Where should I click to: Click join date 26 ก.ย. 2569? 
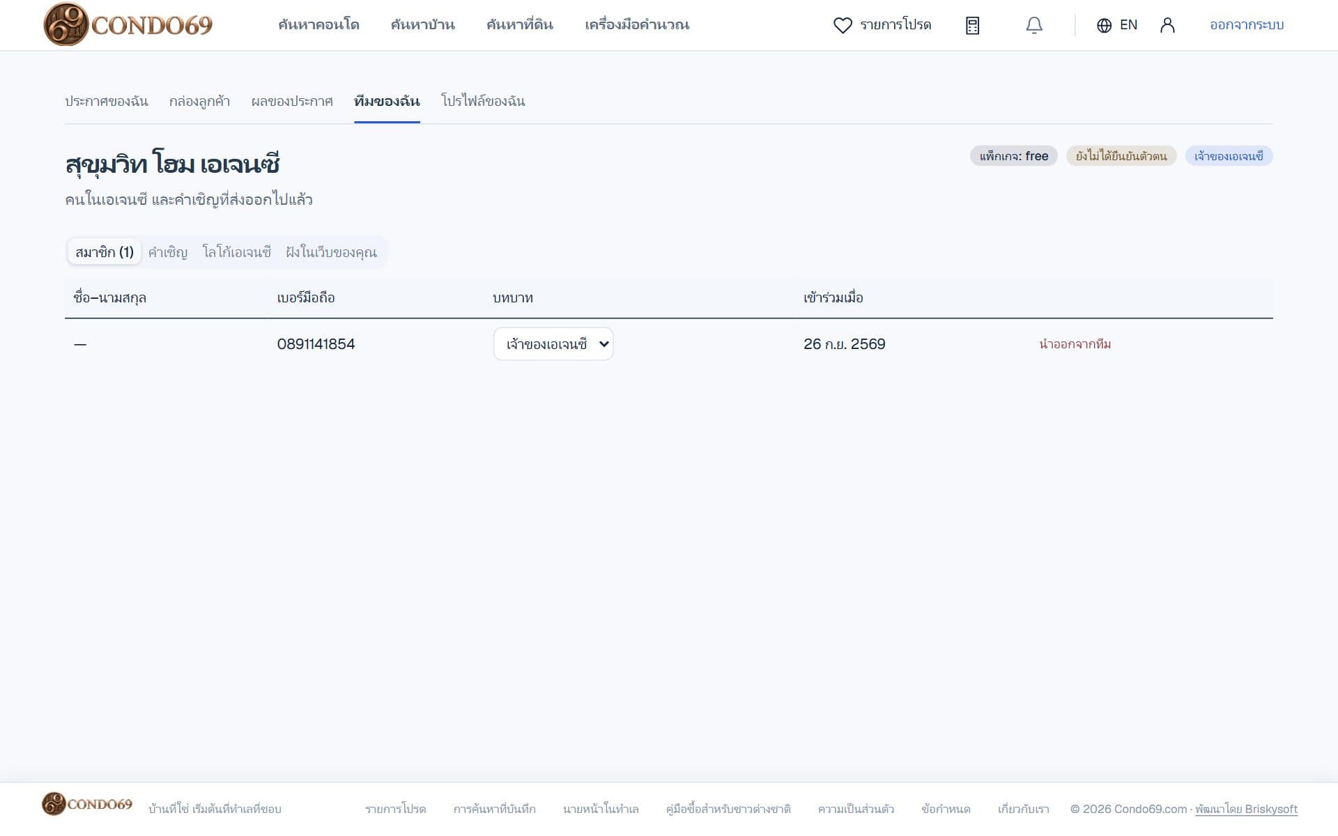point(844,344)
